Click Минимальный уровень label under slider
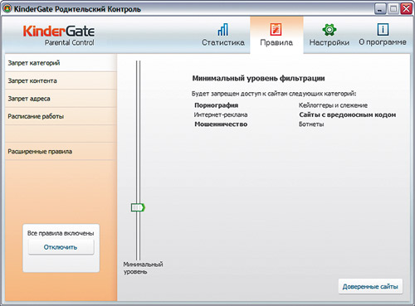The width and height of the screenshot is (415, 306). (x=143, y=268)
